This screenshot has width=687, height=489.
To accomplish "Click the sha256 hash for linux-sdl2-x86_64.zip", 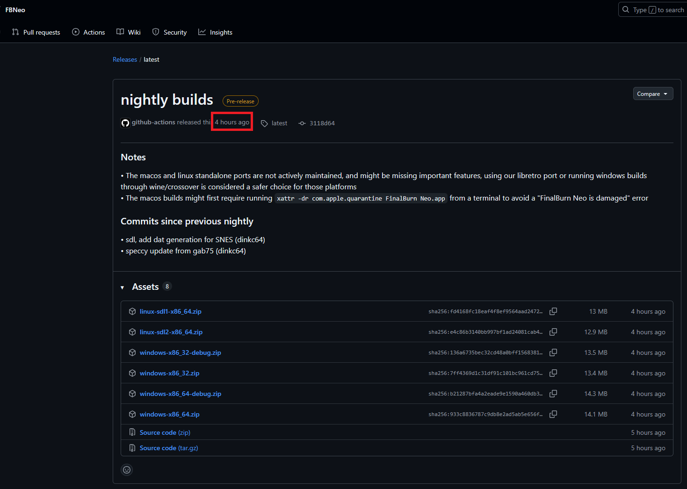I will [485, 332].
